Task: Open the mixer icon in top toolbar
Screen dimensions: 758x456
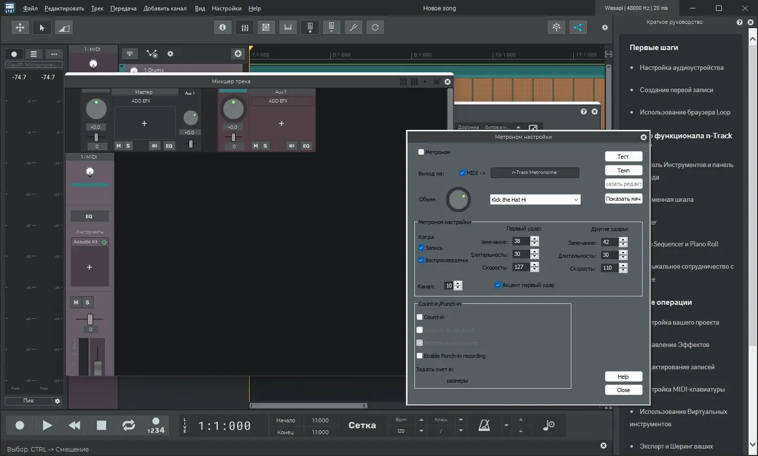Action: tap(245, 28)
